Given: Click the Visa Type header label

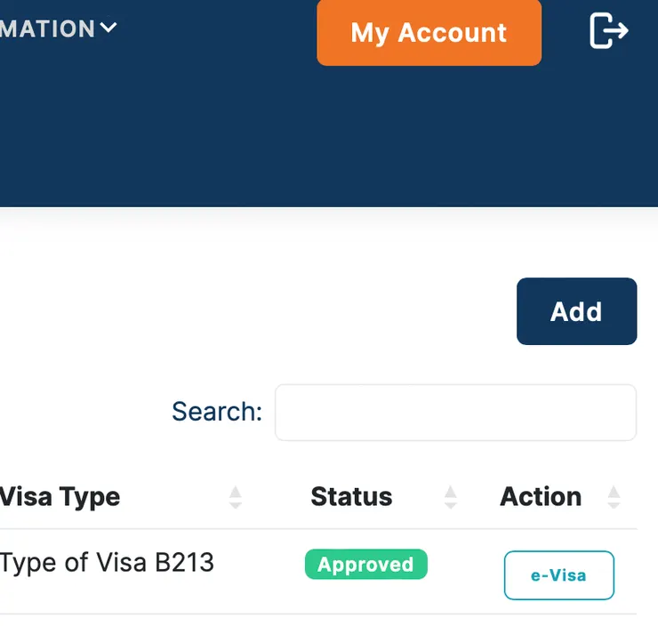Looking at the screenshot, I should click(60, 497).
